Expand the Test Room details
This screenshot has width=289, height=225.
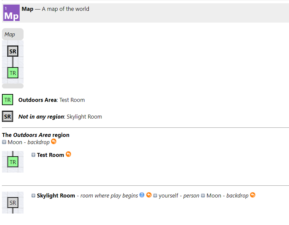click(x=33, y=155)
